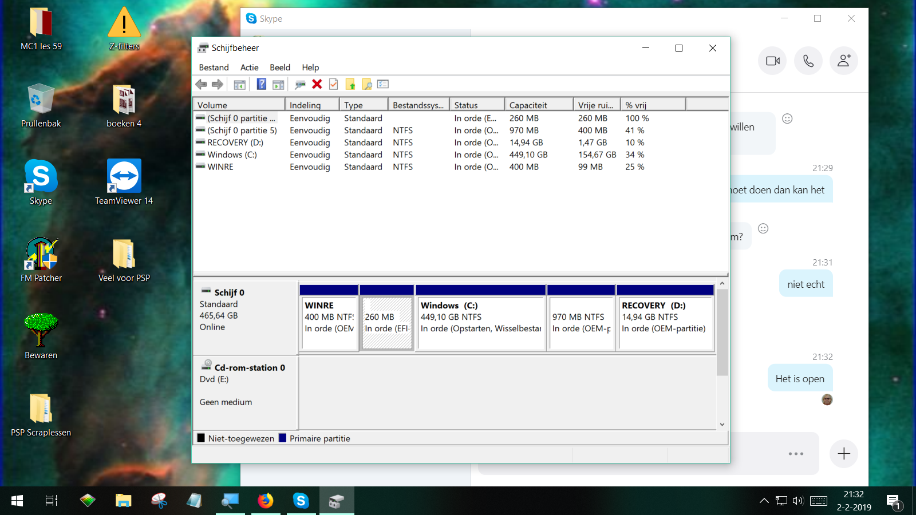
Task: Click the back arrow in Schijfbeheer toolbar
Action: click(201, 84)
